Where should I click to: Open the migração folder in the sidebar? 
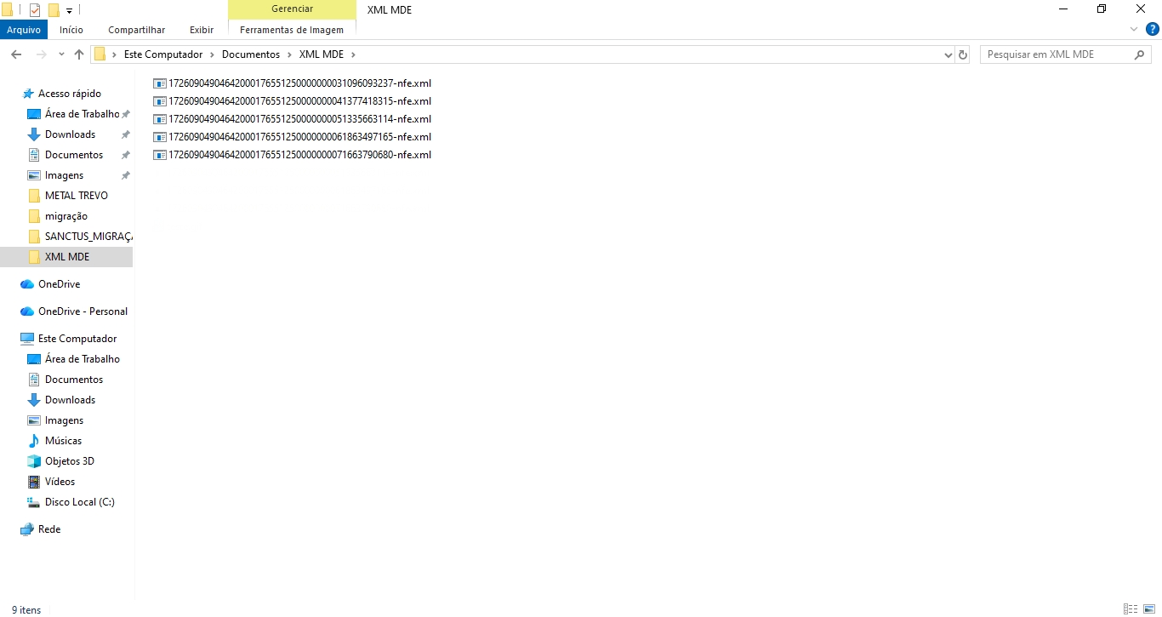click(x=66, y=216)
